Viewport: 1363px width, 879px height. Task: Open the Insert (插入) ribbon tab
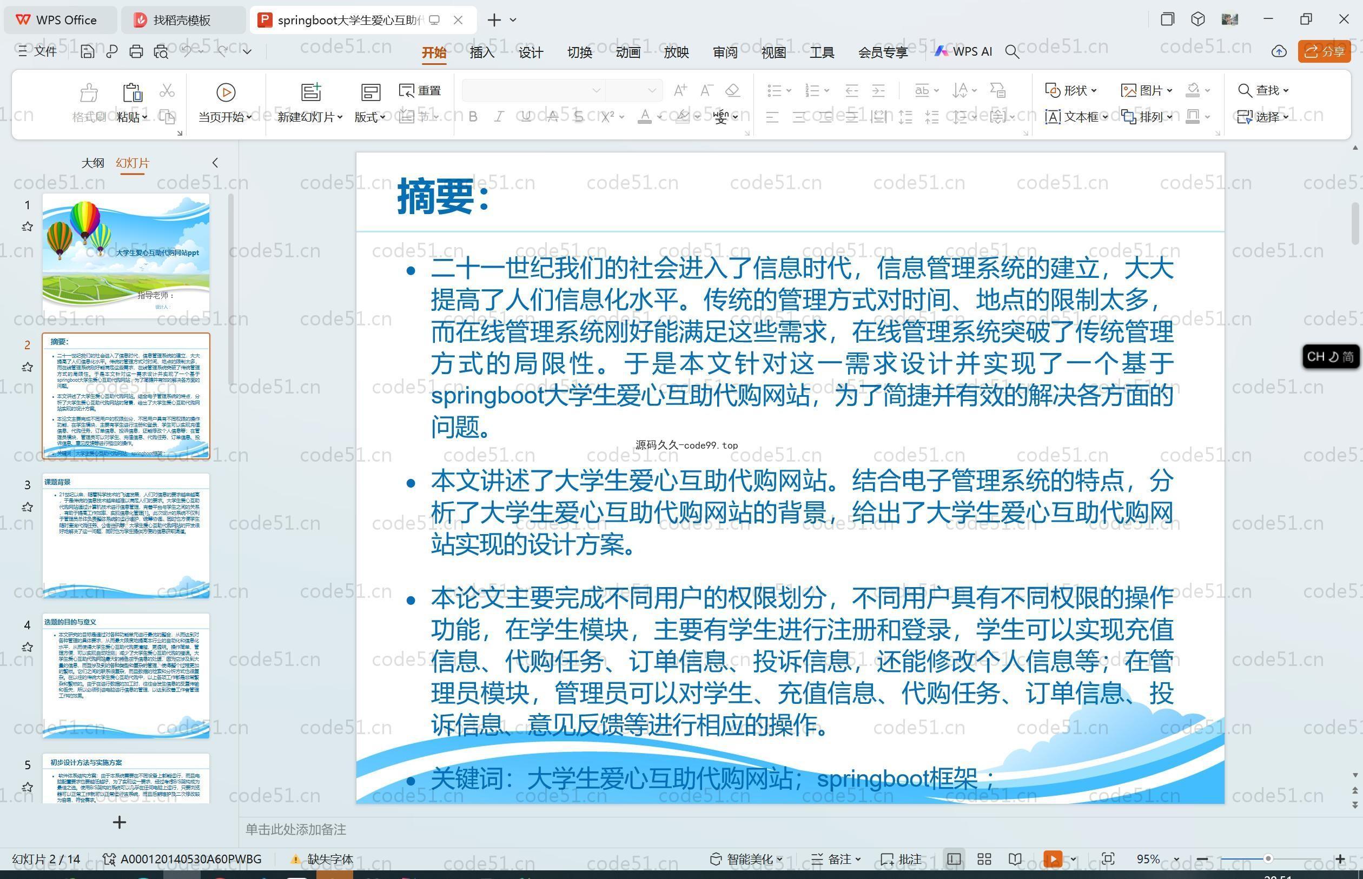(482, 52)
